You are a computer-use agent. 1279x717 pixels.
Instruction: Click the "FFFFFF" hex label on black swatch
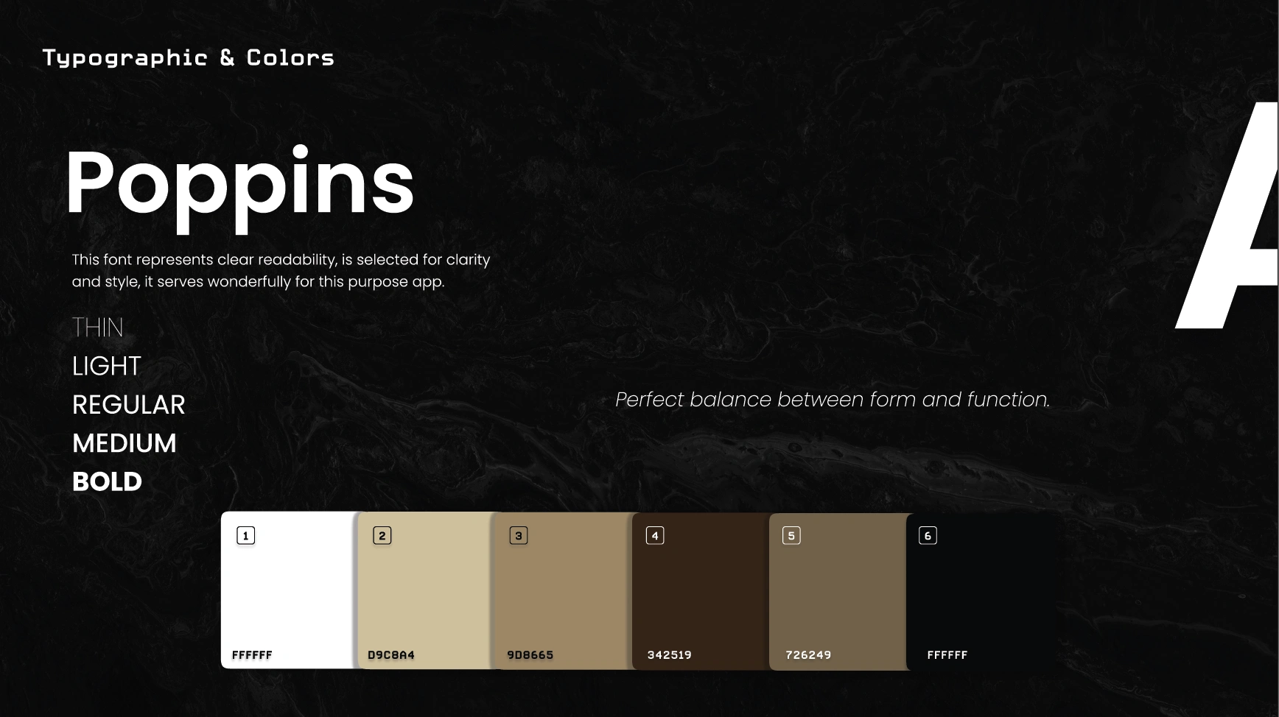click(x=947, y=654)
